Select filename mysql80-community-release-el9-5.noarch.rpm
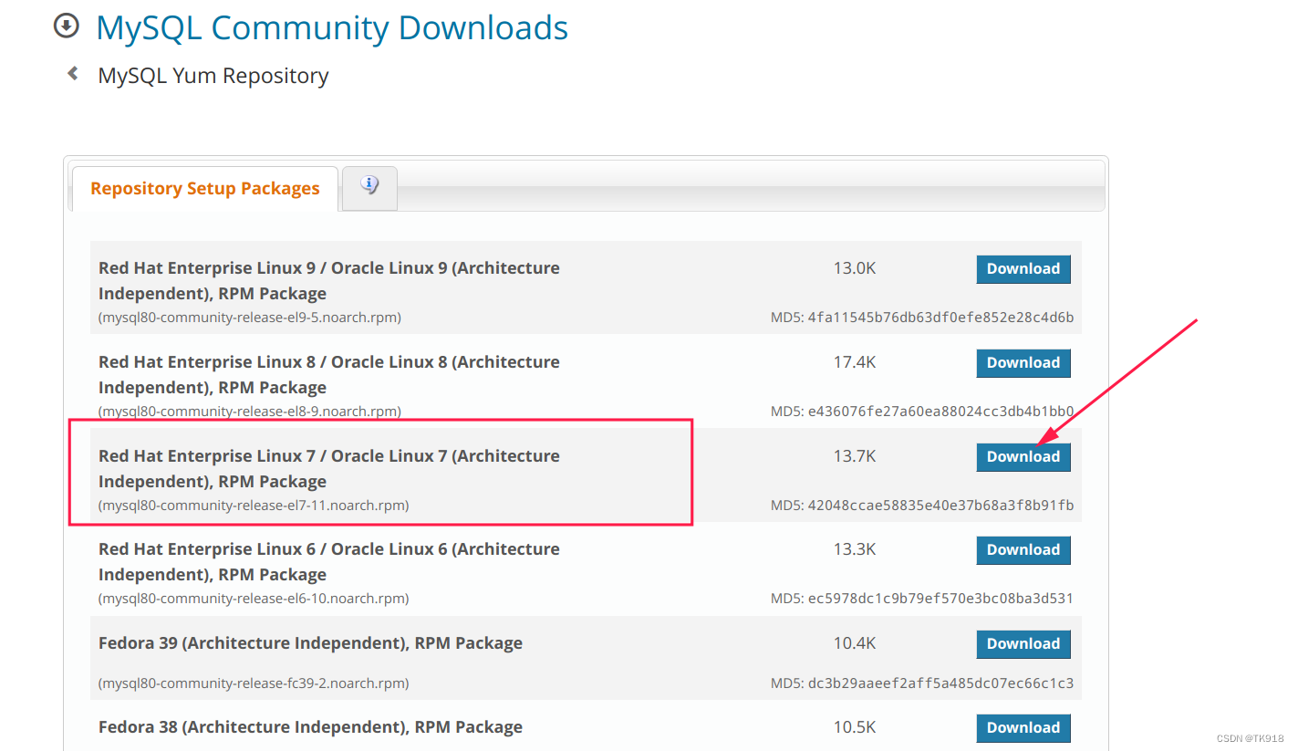The width and height of the screenshot is (1298, 751). [250, 318]
